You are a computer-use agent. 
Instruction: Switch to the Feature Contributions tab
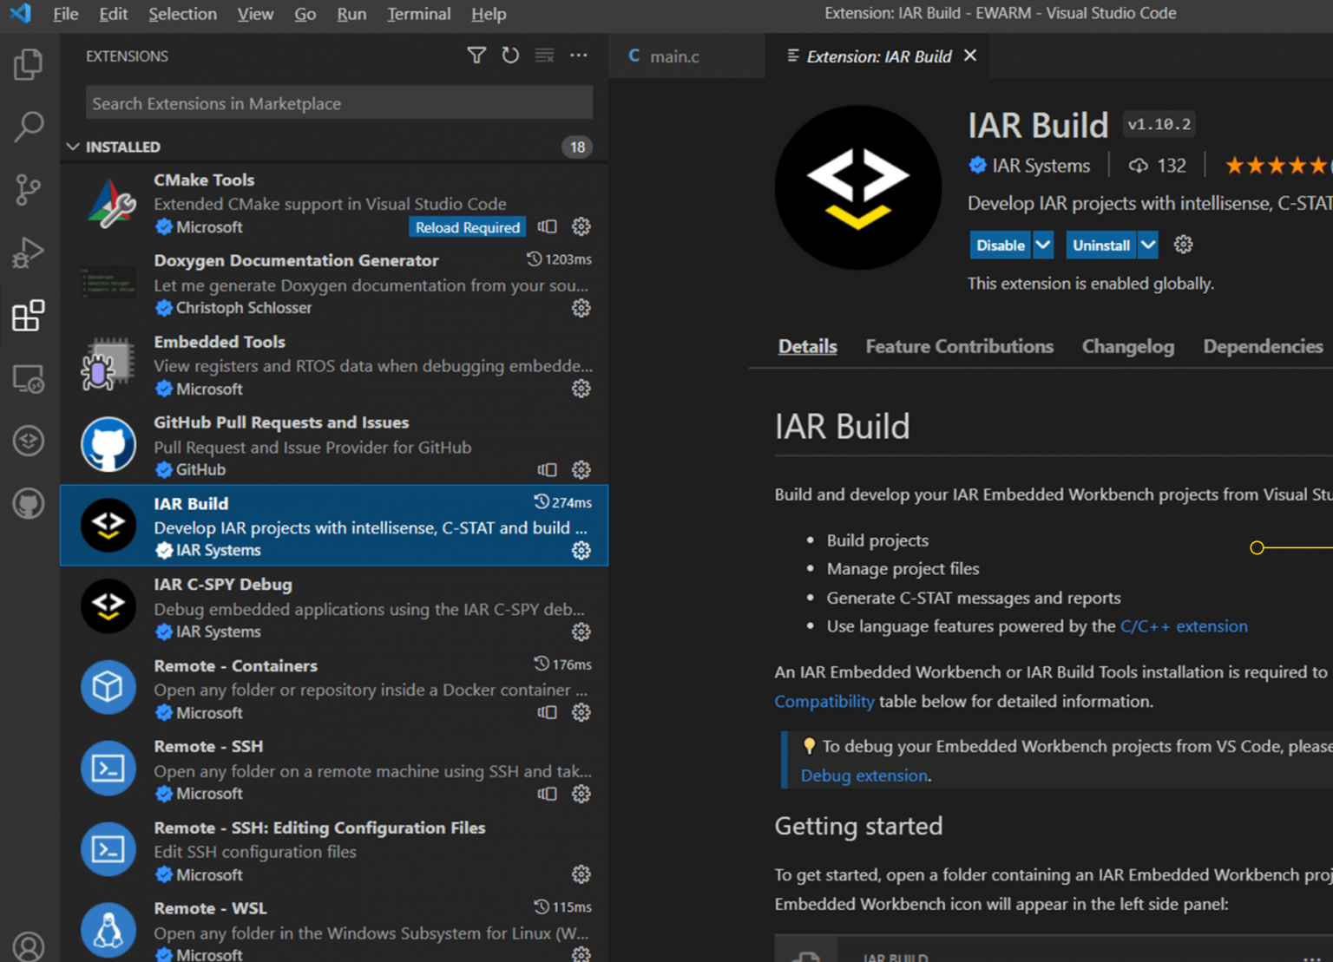point(959,346)
